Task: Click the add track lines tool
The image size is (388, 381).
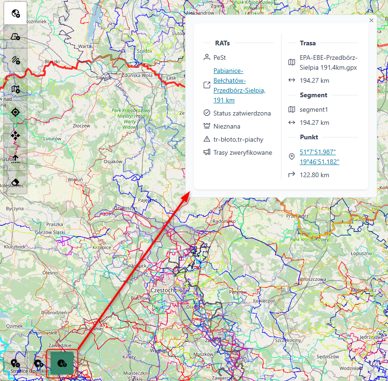Action: point(15,60)
